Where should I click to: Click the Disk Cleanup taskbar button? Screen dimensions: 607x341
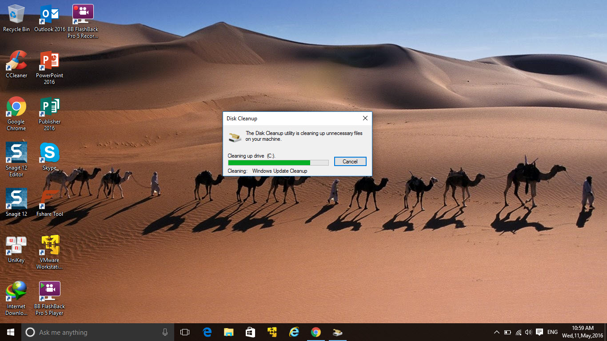pyautogui.click(x=338, y=332)
